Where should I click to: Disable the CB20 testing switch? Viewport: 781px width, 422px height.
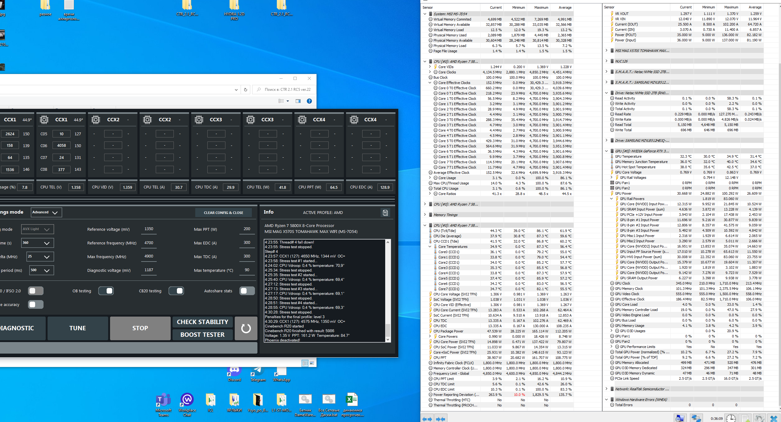pos(176,291)
